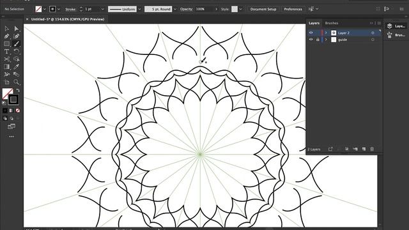
Task: Click the Opacity 100% field
Action: (x=204, y=9)
